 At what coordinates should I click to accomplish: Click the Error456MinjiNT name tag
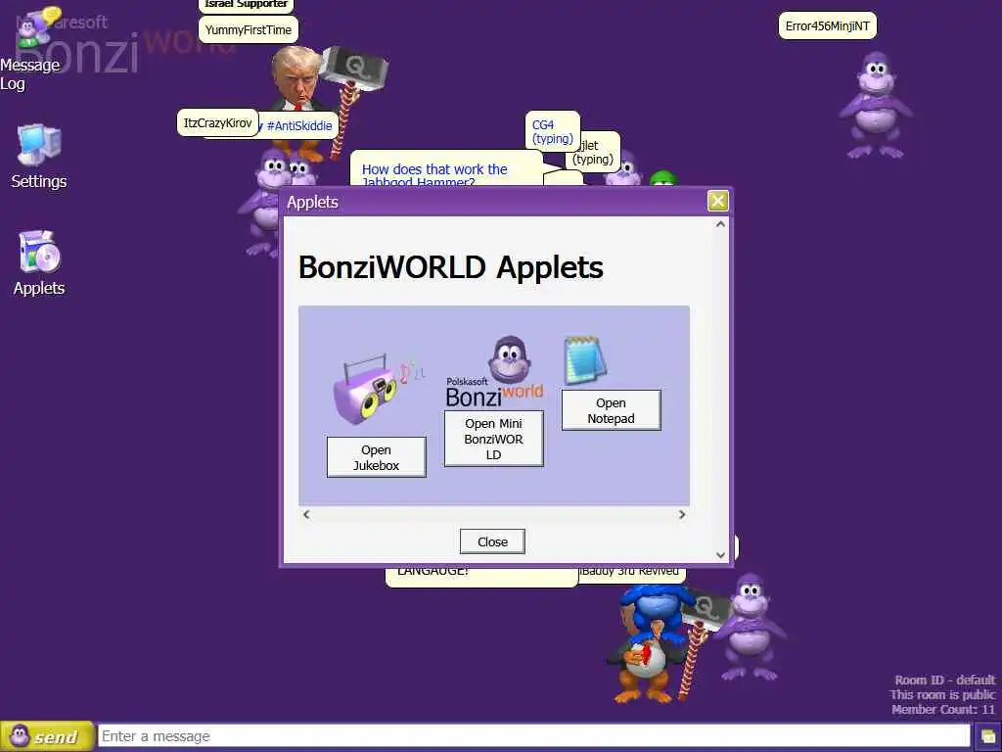827,26
